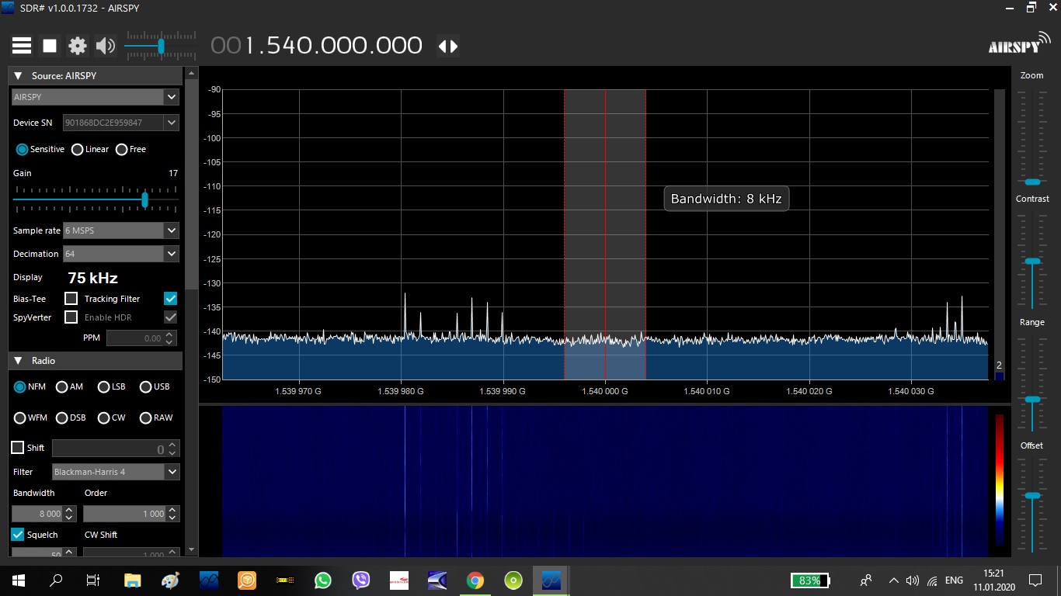Adjust the Offset slider
This screenshot has height=596, width=1061.
pos(1032,495)
